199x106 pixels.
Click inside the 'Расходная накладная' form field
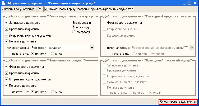60,48
